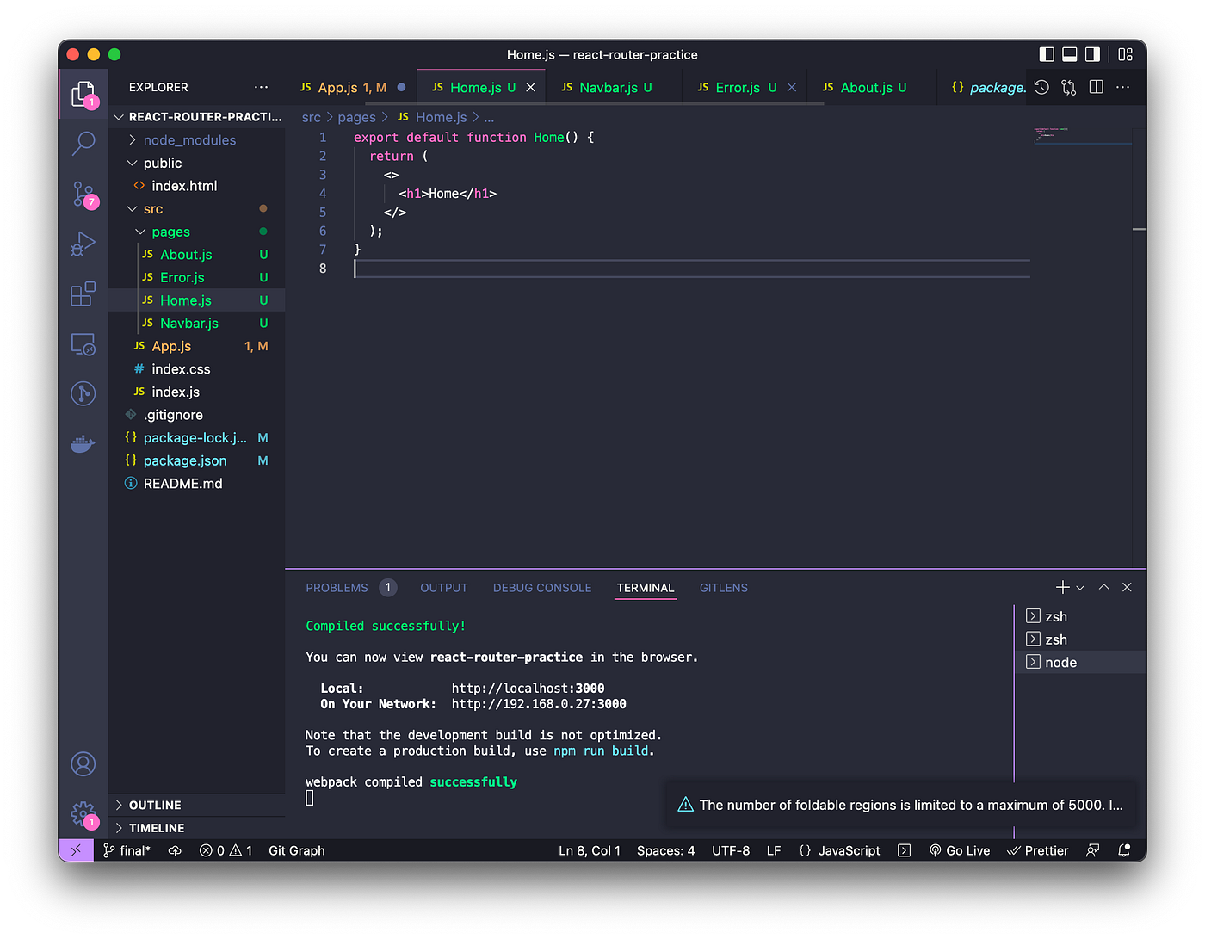Click Go Live in the status bar
Screen dimensions: 1205x939
tap(959, 850)
